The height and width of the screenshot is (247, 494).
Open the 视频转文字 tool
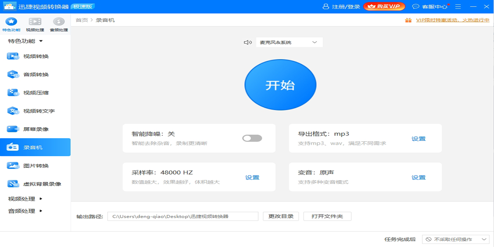tap(13, 111)
